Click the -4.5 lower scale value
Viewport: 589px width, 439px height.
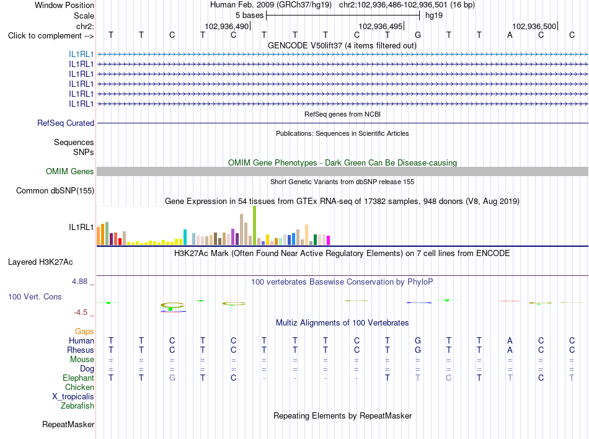tap(81, 313)
